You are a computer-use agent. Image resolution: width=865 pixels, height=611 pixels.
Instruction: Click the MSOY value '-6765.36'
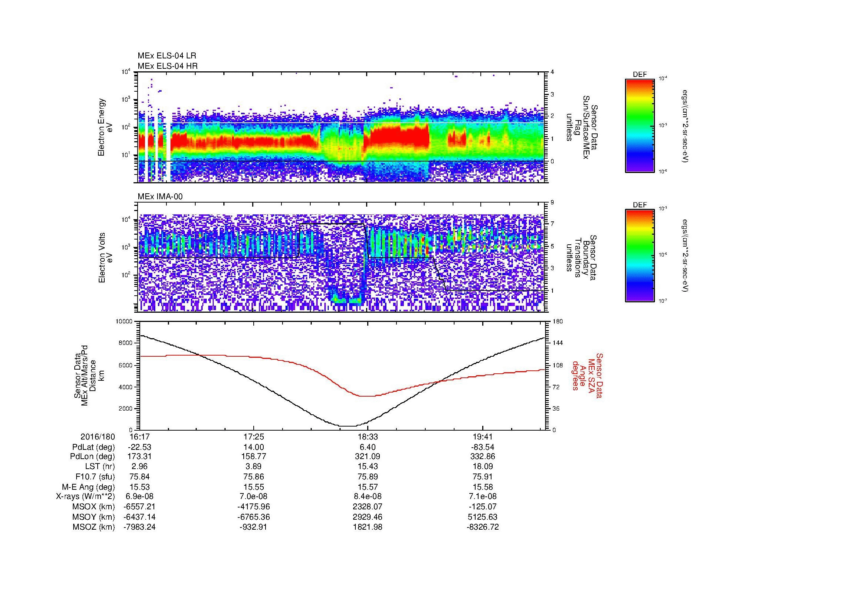[x=254, y=517]
